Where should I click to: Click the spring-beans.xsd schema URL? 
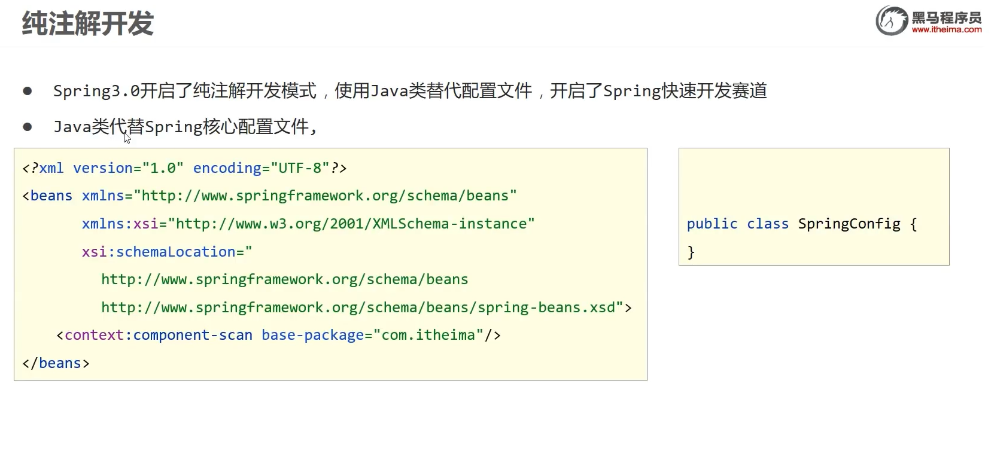[x=366, y=307]
